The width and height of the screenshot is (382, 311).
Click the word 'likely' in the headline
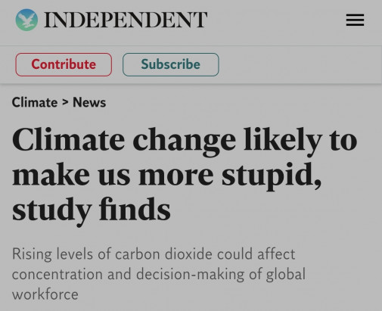283,141
